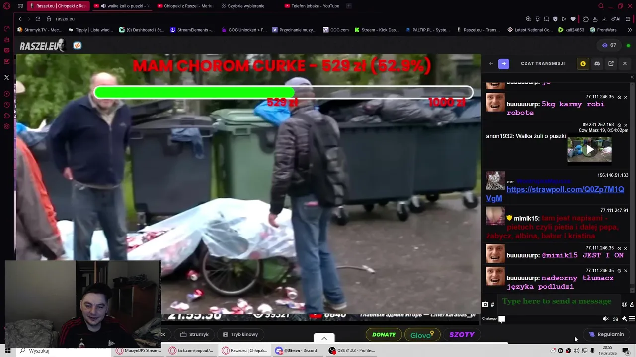The height and width of the screenshot is (357, 636).
Task: Open browser downloads icon
Action: [x=604, y=19]
